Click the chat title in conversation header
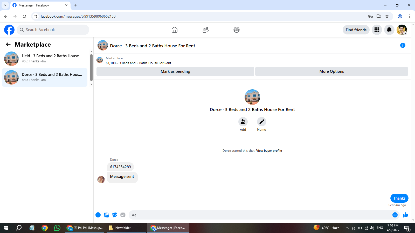Screen dimensions: 415x233 coord(153,46)
